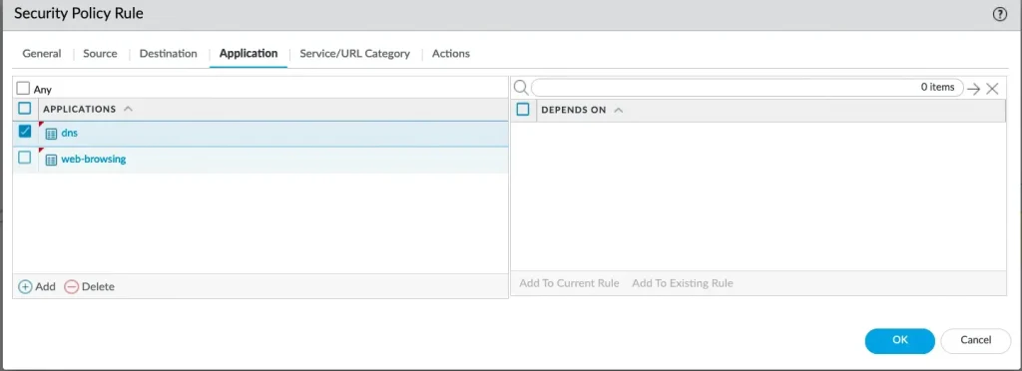Click the web-browsing application list icon

[x=52, y=160]
